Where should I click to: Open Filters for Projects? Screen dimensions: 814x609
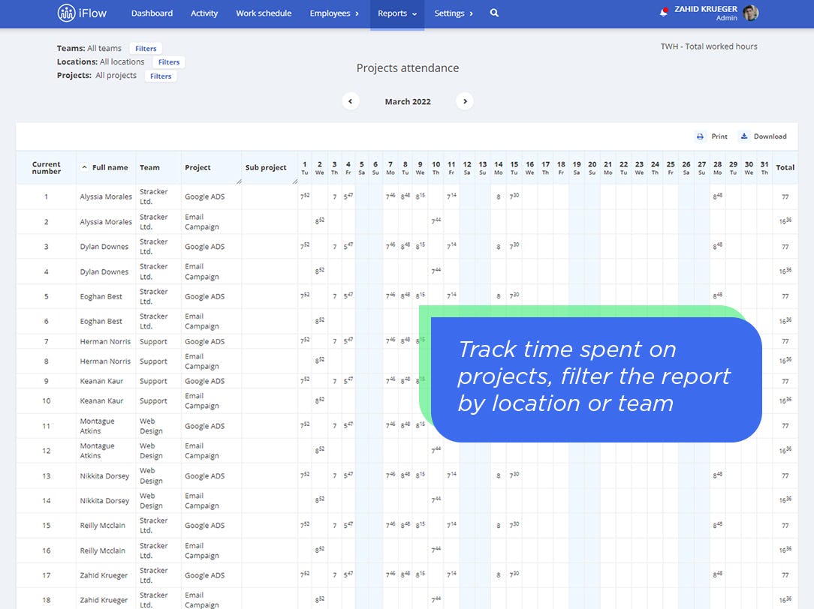click(161, 76)
